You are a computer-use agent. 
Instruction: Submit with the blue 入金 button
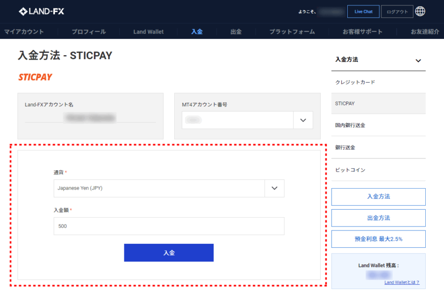pyautogui.click(x=169, y=253)
